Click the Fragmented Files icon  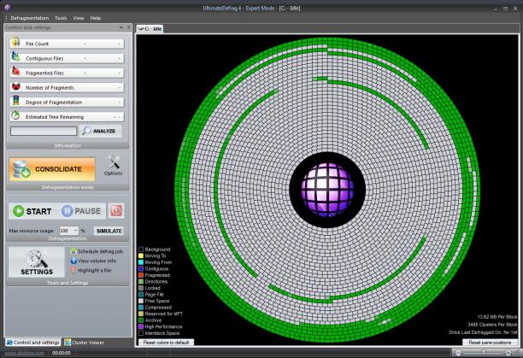15,71
